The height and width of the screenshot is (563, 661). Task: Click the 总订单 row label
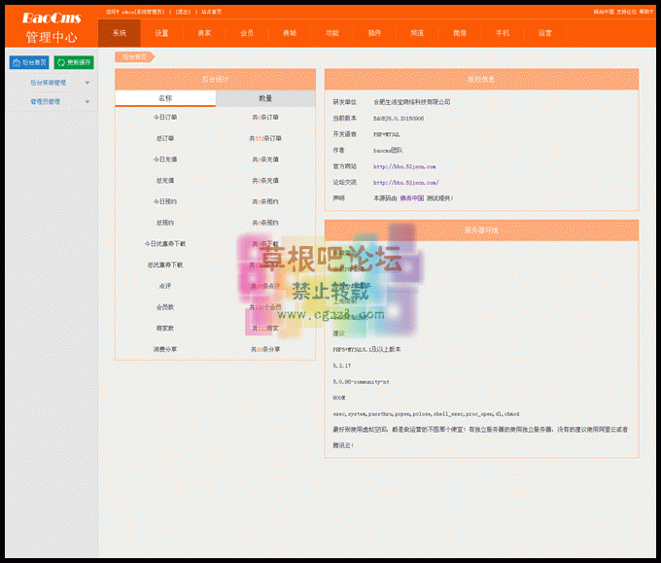click(165, 138)
